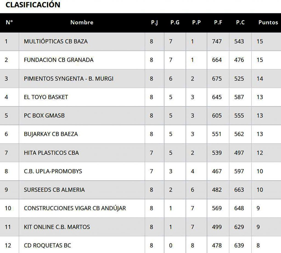Select C.B. UPLA-PROMOBYS team

(x=53, y=171)
